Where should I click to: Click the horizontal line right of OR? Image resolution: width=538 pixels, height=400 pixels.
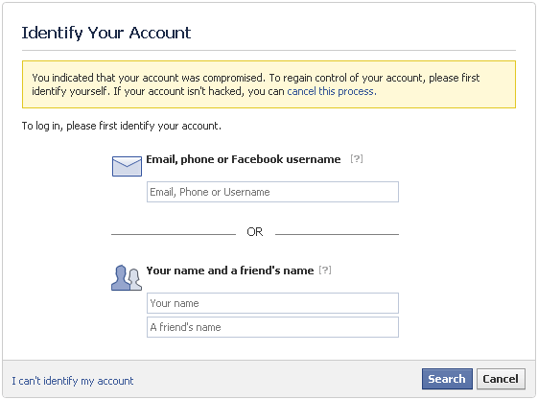click(337, 234)
